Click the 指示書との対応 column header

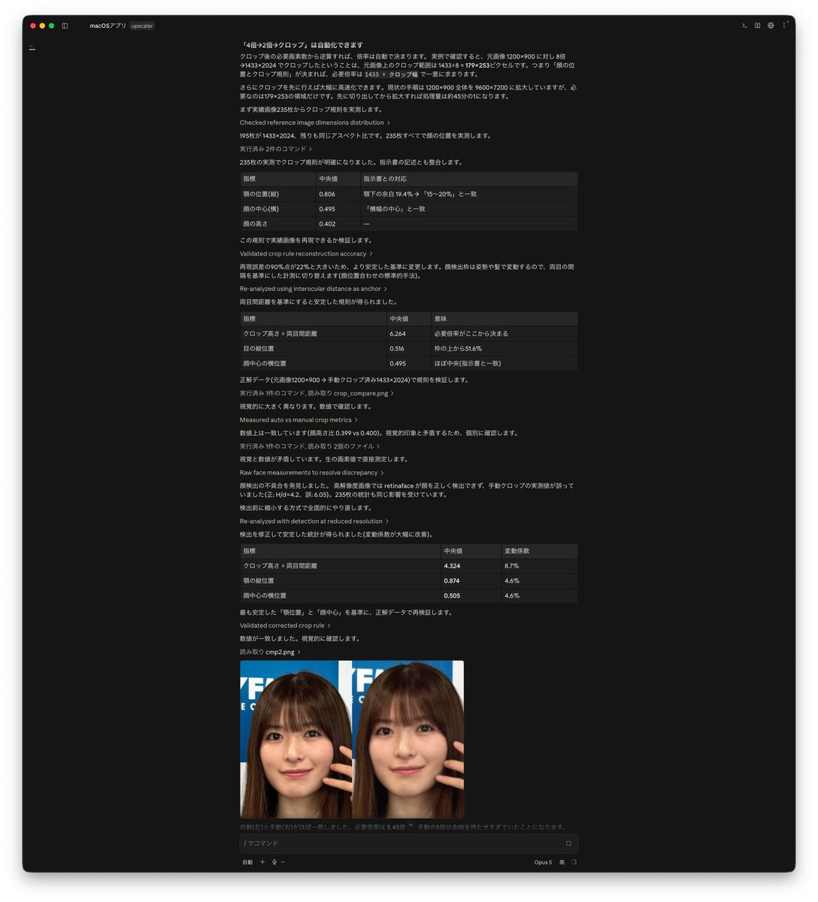click(x=468, y=179)
